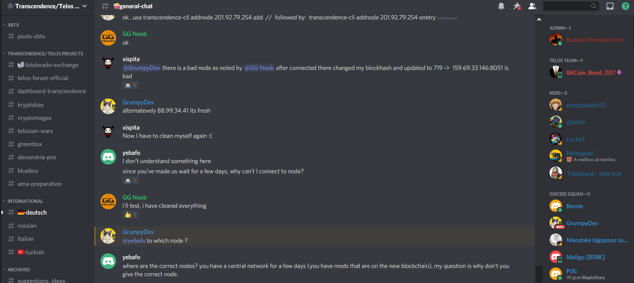Screen dimensions: 634x283
Task: Click the @GrumpyDev mention link
Action: coord(141,68)
